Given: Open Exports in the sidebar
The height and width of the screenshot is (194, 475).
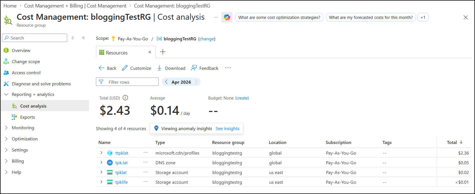Looking at the screenshot, I should click(x=27, y=117).
